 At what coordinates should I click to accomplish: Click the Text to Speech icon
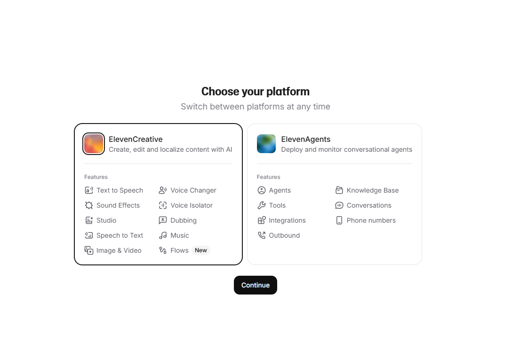coord(89,190)
